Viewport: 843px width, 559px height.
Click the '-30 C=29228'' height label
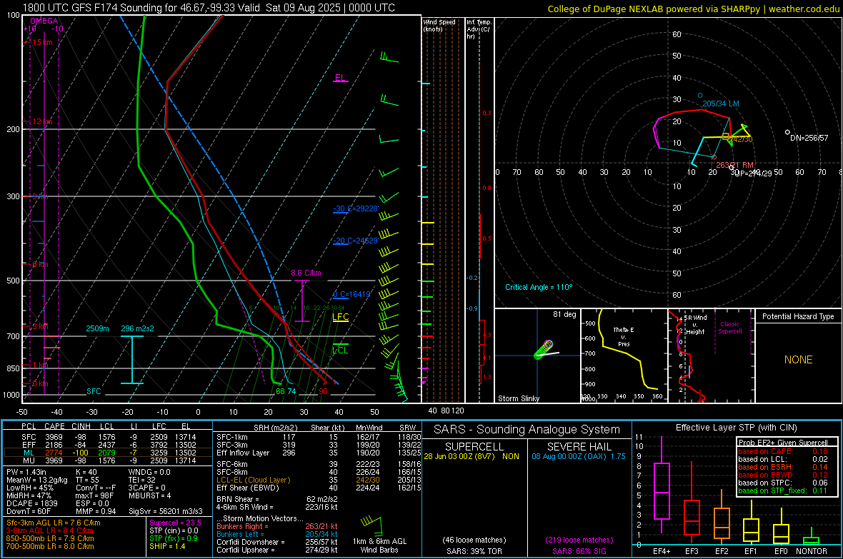(x=356, y=208)
